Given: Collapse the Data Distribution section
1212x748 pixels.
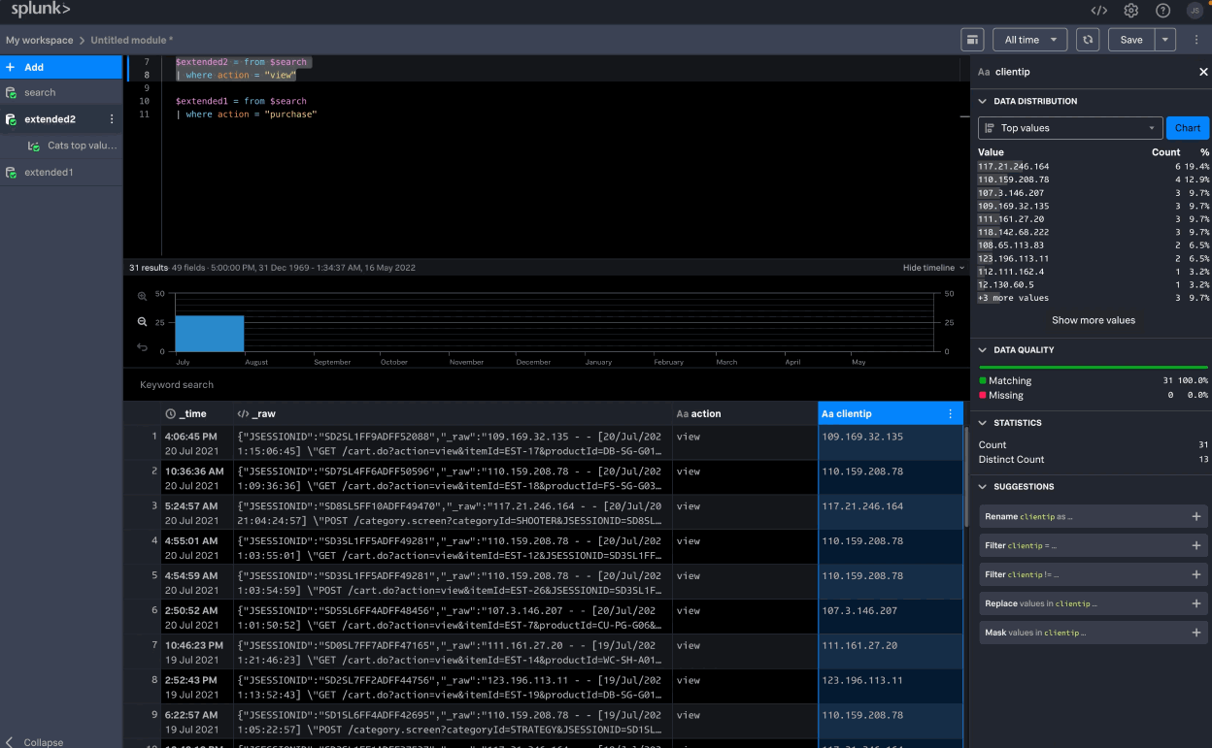Looking at the screenshot, I should click(x=983, y=101).
